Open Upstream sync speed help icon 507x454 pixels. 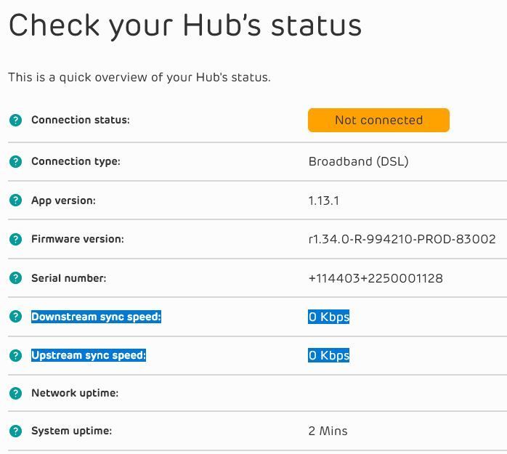(x=15, y=355)
